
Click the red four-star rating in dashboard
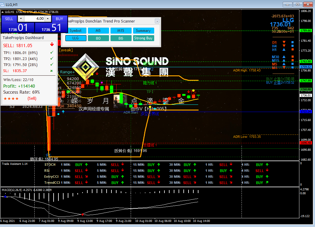point(11,98)
